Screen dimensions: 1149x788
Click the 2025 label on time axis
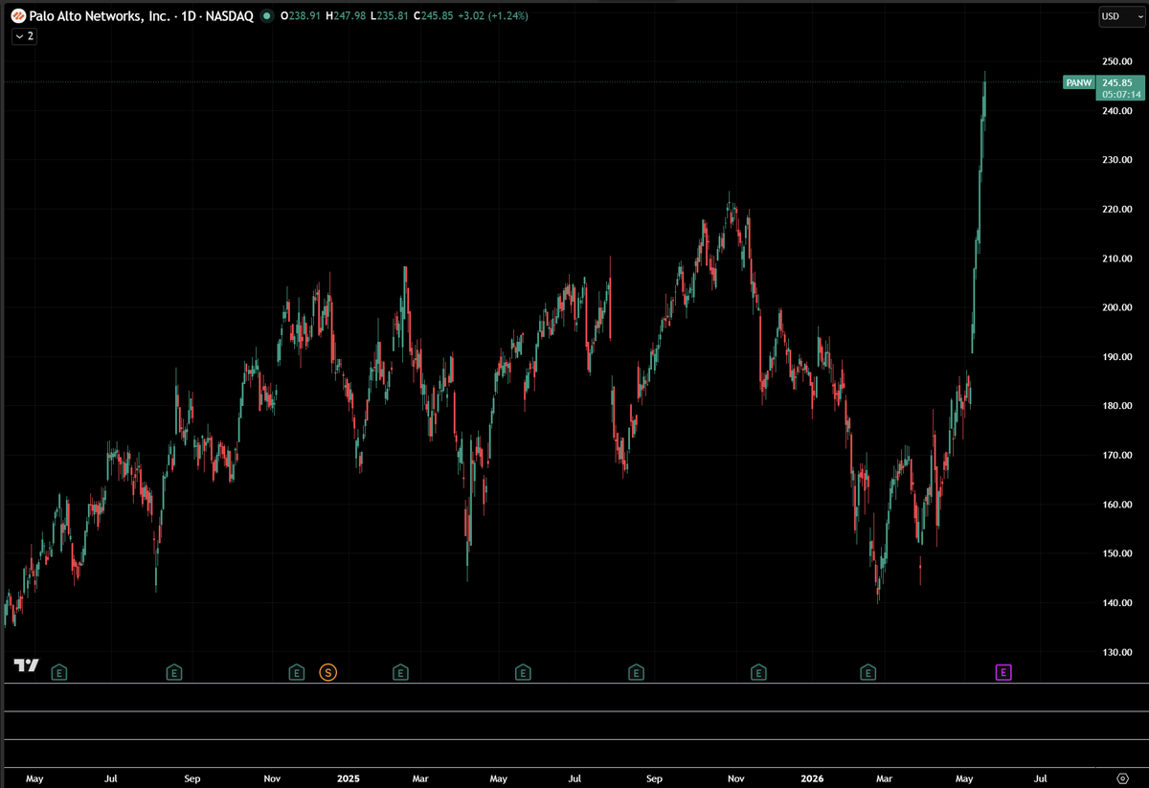click(349, 778)
